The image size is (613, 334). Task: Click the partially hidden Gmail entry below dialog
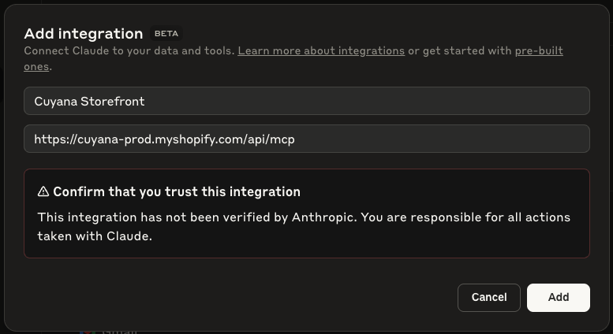tap(119, 332)
